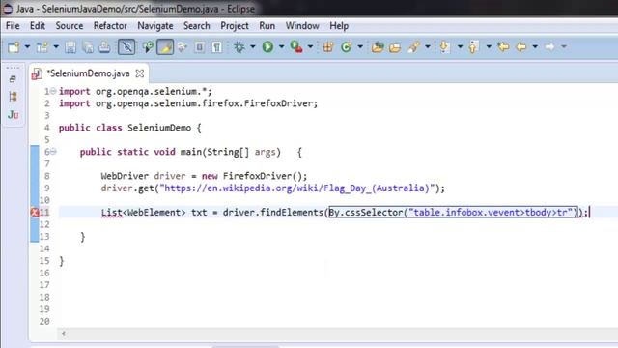This screenshot has height=348, width=618.
Task: Open the External Tools dropdown arrow
Action: (x=310, y=47)
